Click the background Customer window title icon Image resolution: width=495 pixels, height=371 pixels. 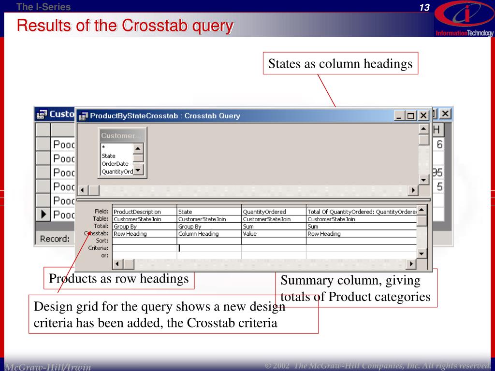click(x=42, y=114)
